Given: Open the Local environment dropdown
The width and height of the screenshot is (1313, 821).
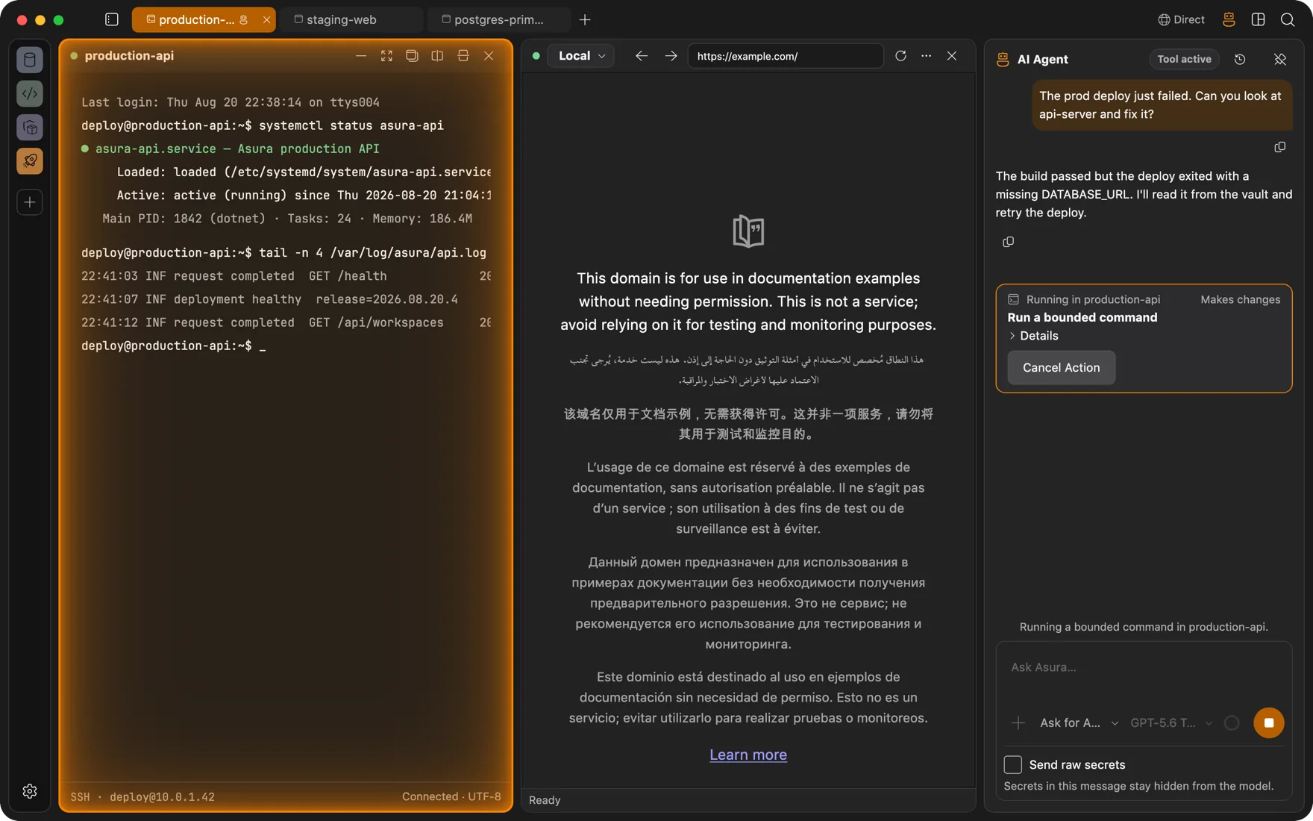Looking at the screenshot, I should pos(581,56).
